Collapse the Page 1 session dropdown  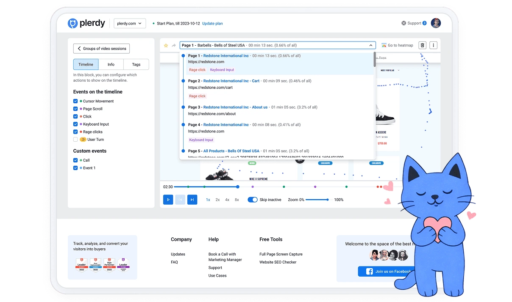pos(371,45)
